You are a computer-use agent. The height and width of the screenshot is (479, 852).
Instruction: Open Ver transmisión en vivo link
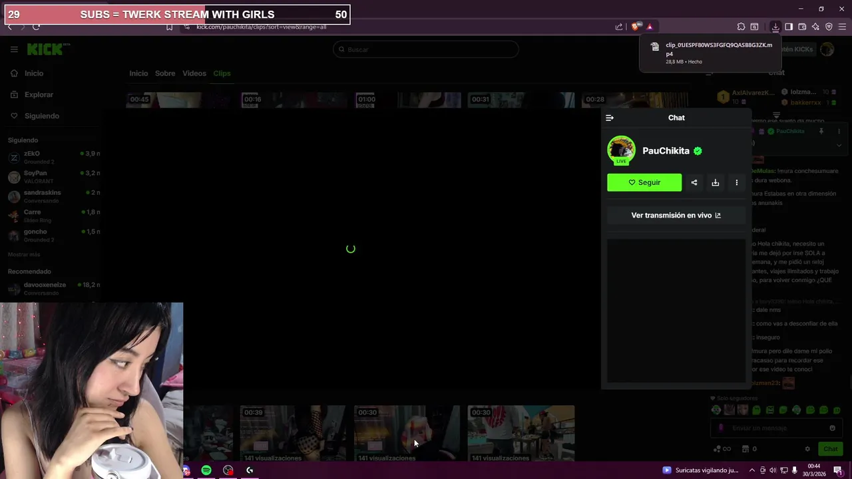click(676, 216)
